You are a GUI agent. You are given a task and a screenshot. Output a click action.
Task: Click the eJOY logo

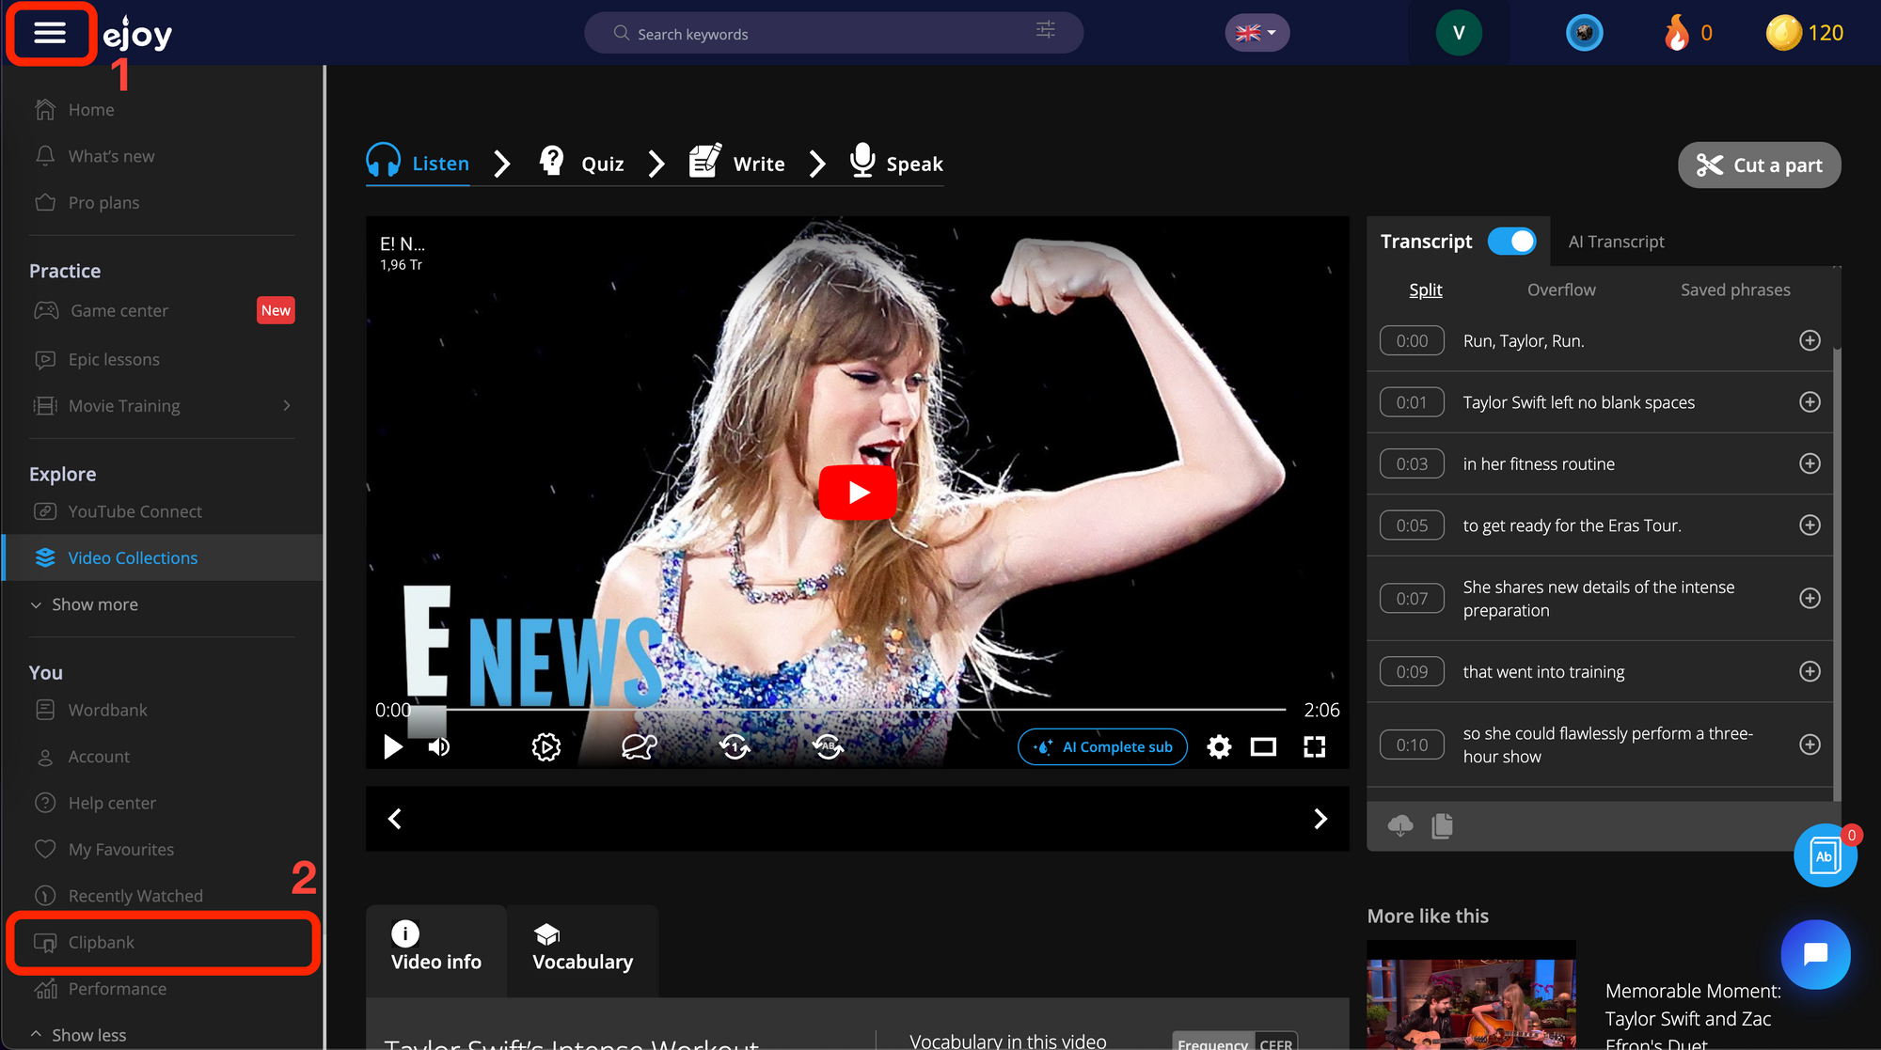[137, 33]
